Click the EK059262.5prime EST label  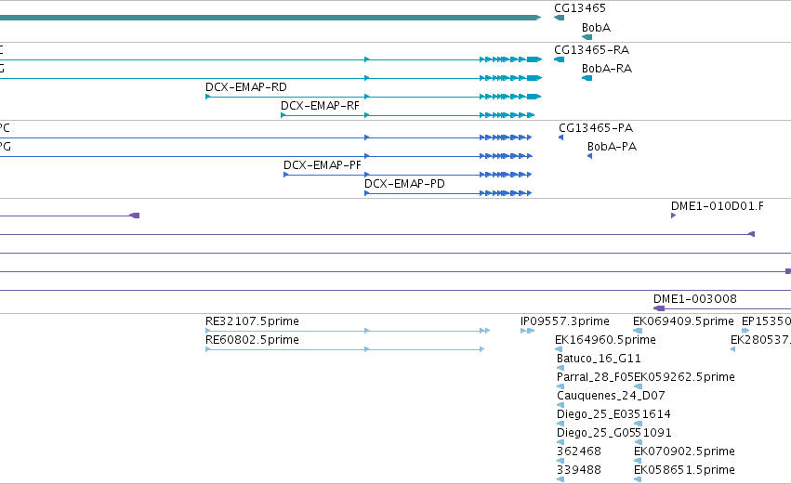pyautogui.click(x=684, y=377)
